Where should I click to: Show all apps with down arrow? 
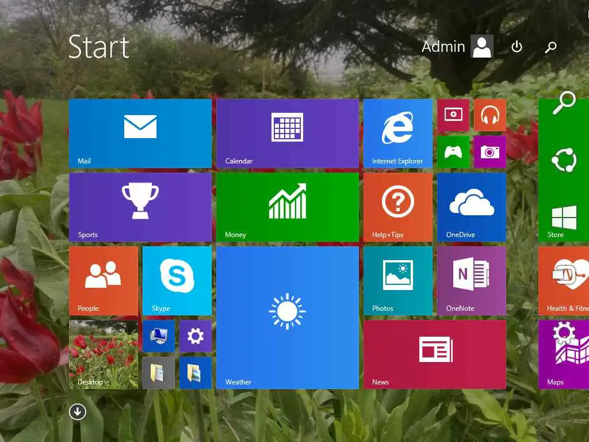tap(78, 411)
